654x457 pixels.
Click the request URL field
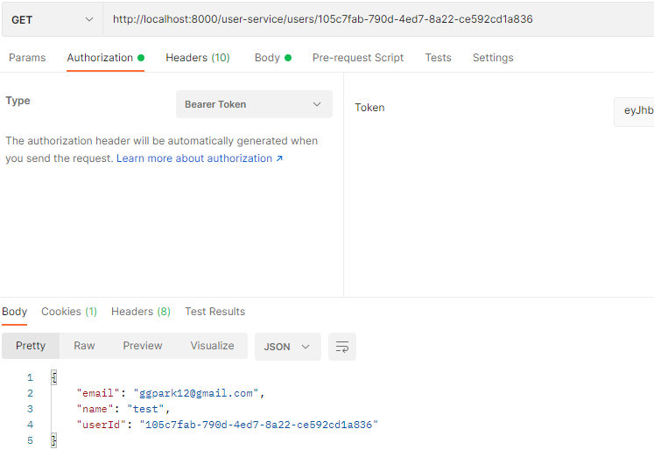point(378,19)
